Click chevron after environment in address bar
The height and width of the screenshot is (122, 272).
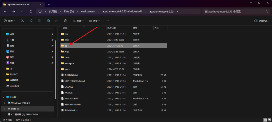pyautogui.click(x=99, y=11)
